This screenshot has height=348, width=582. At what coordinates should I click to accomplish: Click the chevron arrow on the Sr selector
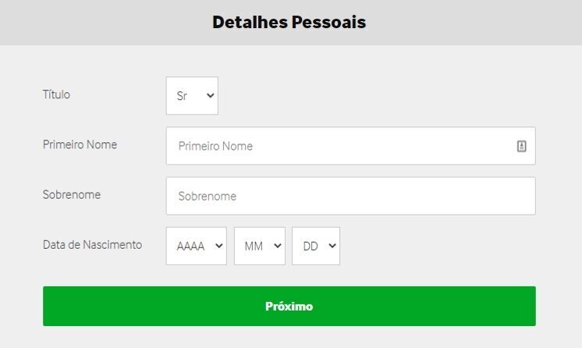pos(209,96)
